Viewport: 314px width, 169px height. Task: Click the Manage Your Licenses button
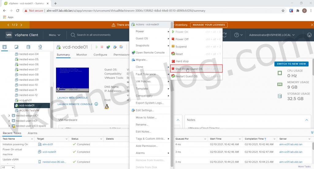point(209,25)
